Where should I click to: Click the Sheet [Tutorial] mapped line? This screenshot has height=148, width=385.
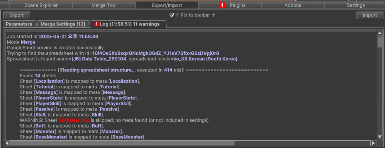click(x=70, y=87)
